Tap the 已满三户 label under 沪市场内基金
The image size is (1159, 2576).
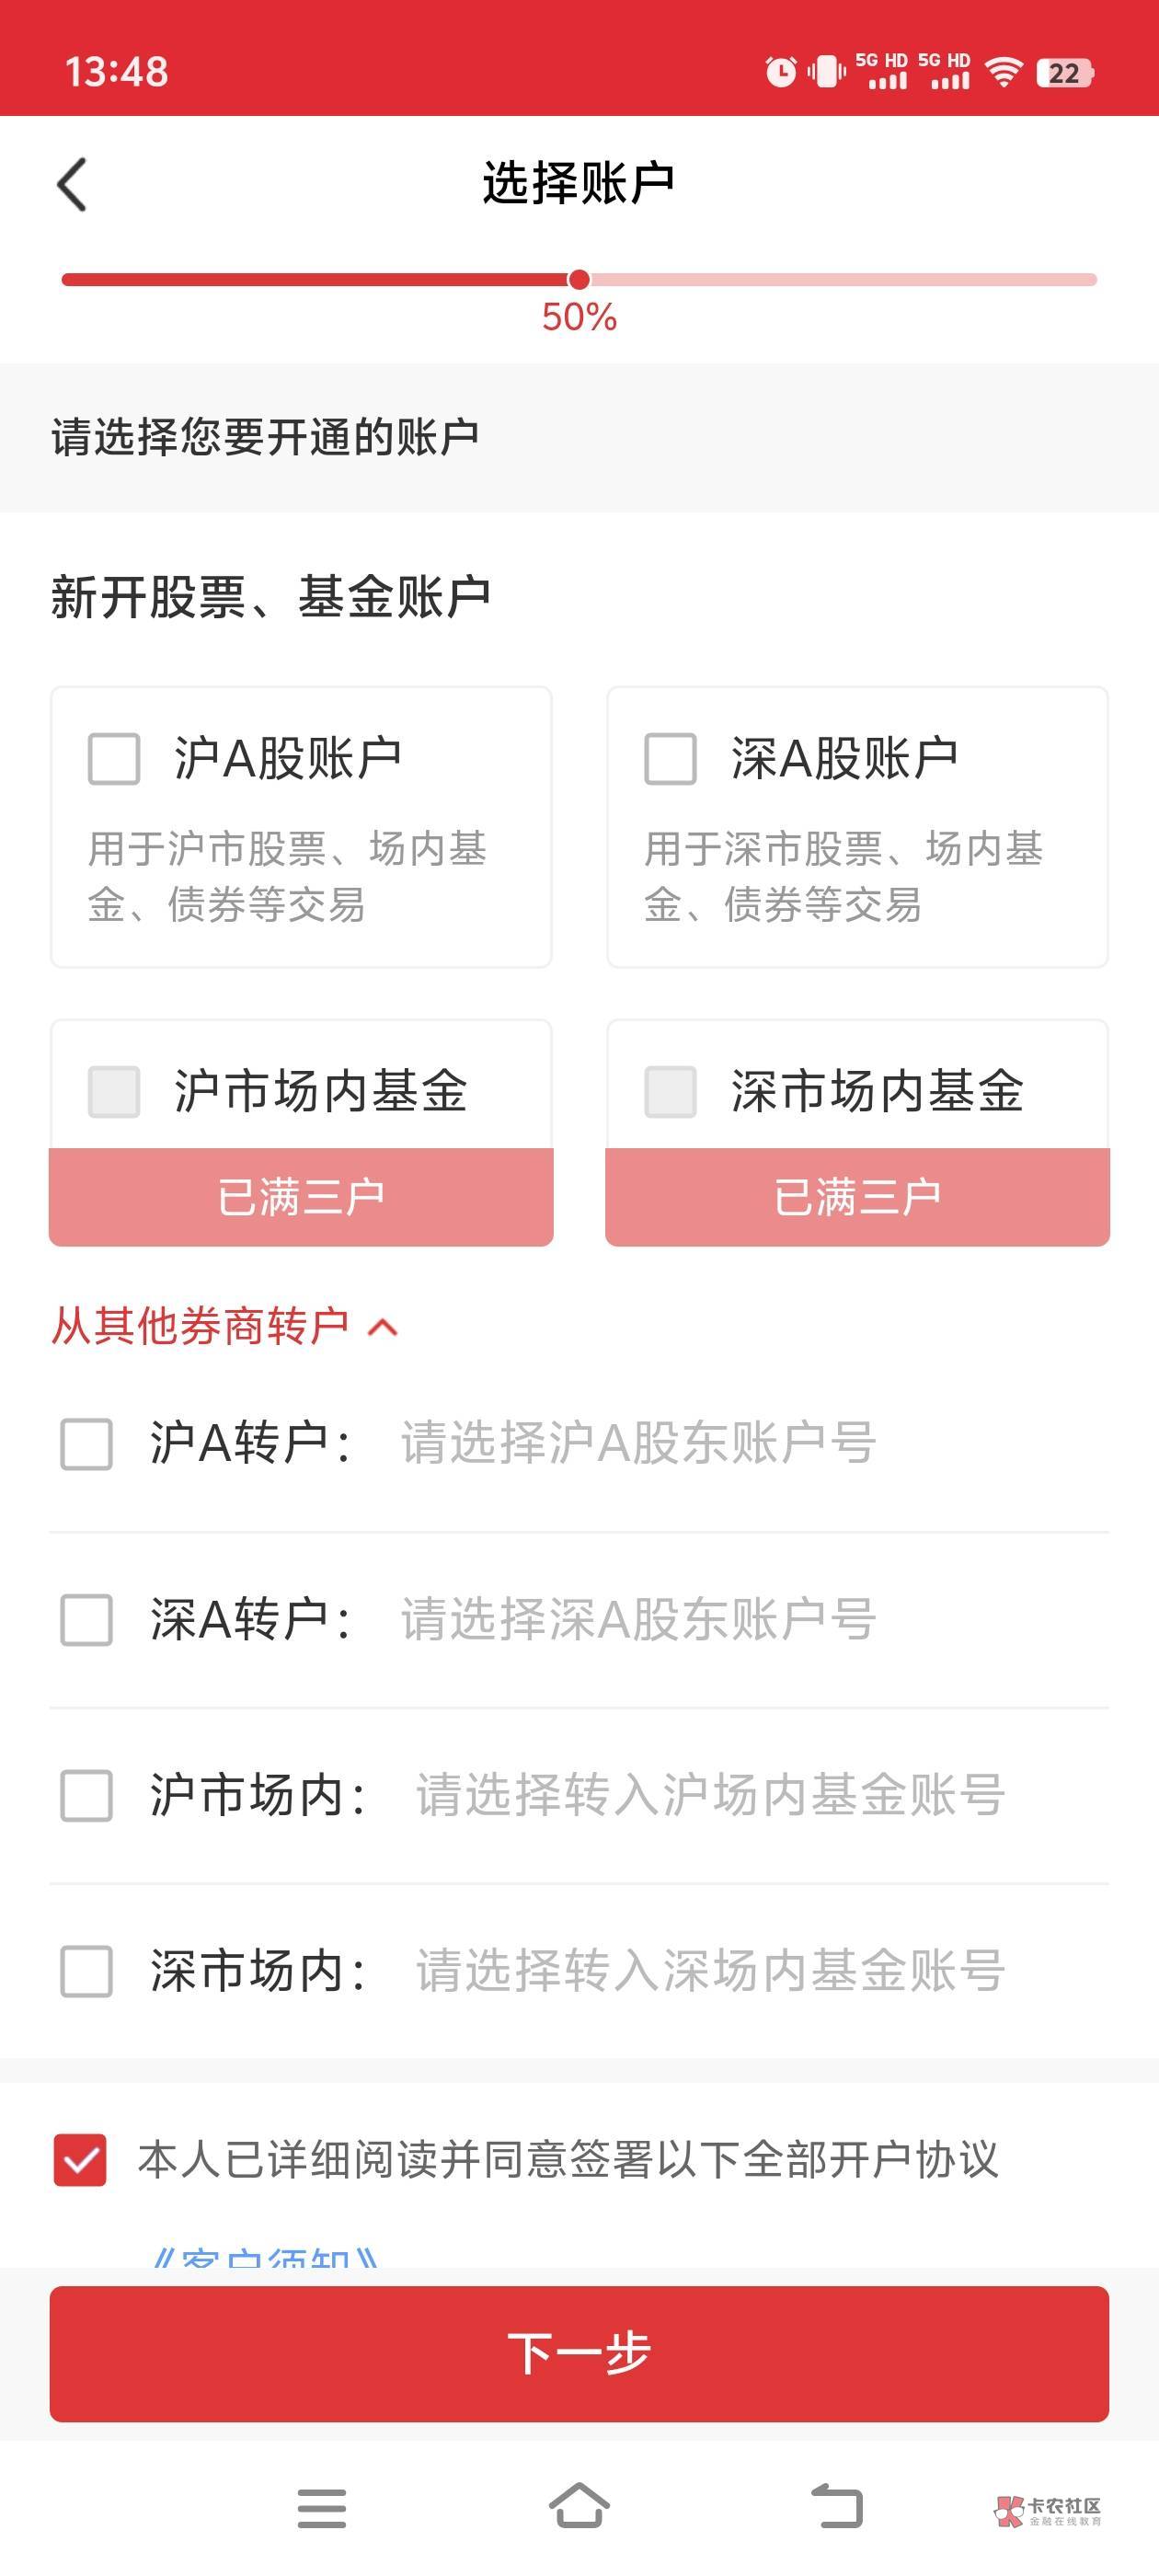pyautogui.click(x=301, y=1197)
